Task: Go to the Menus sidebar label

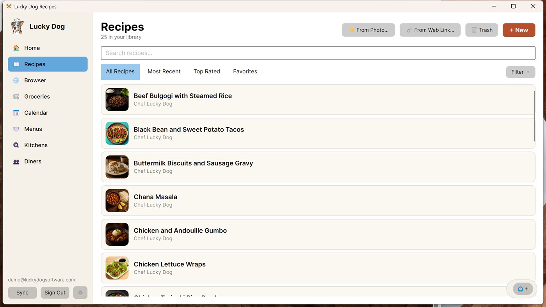Action: tap(33, 129)
